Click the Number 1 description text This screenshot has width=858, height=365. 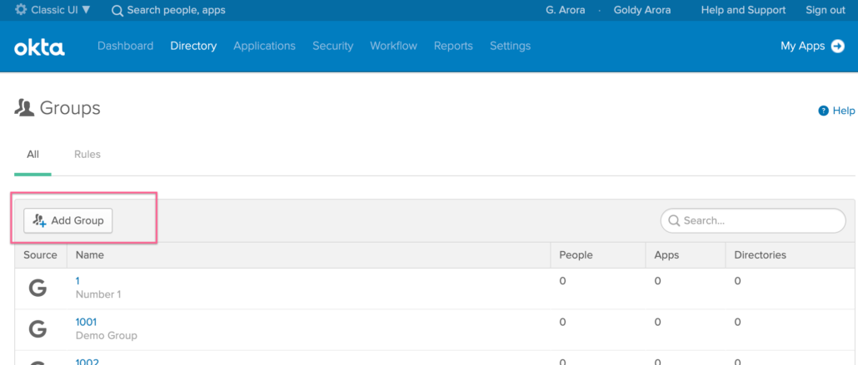98,294
